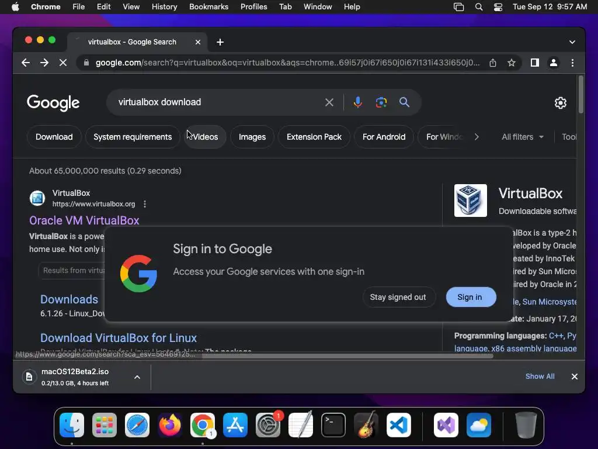Click the page vertical scrollbar

(581, 95)
